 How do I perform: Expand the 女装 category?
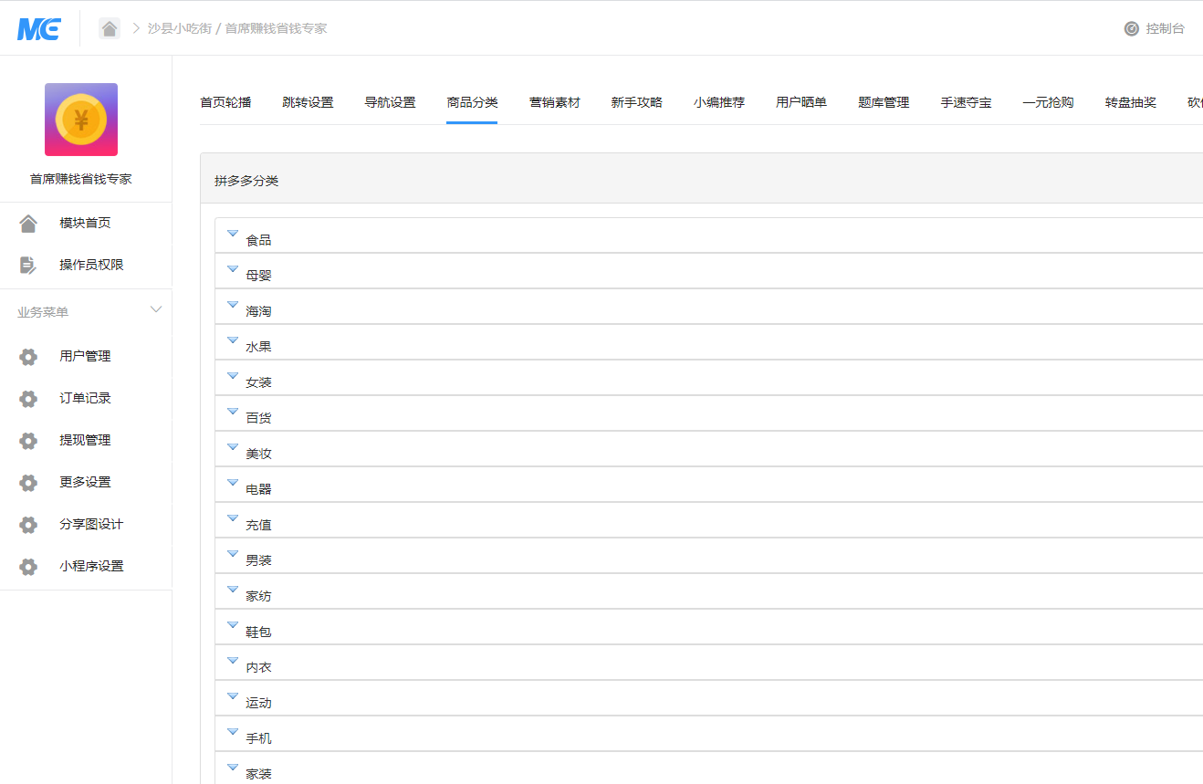233,376
